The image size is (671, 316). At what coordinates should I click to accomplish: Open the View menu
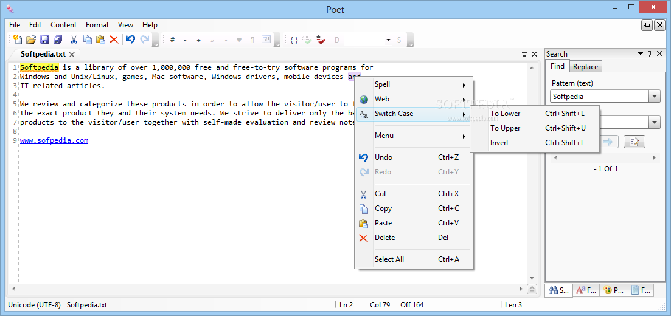click(x=125, y=25)
